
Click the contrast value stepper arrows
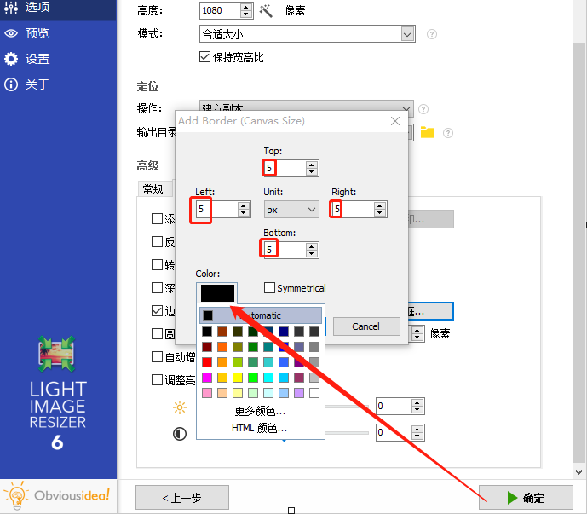tap(417, 433)
